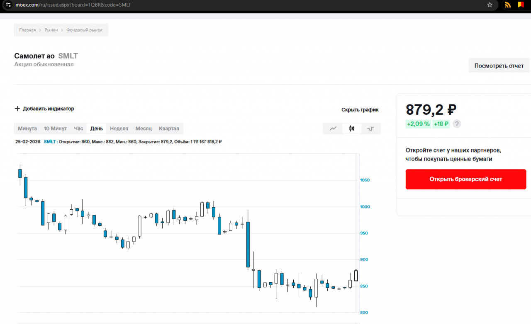Choose the Неделя interval
Image resolution: width=531 pixels, height=324 pixels.
click(119, 128)
